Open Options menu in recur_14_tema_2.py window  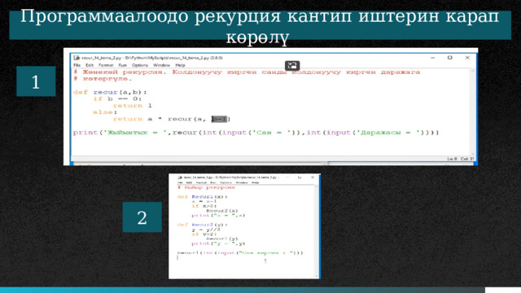coord(140,65)
